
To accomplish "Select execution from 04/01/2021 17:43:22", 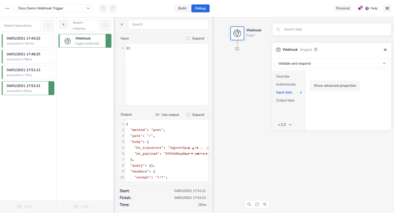I will click(x=28, y=41).
